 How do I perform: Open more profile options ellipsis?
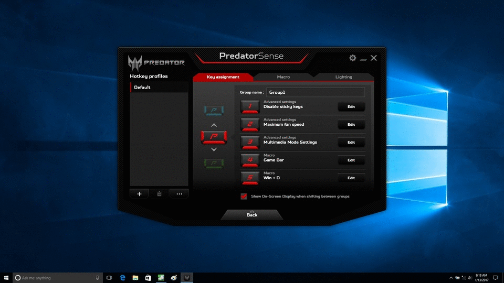pyautogui.click(x=179, y=194)
